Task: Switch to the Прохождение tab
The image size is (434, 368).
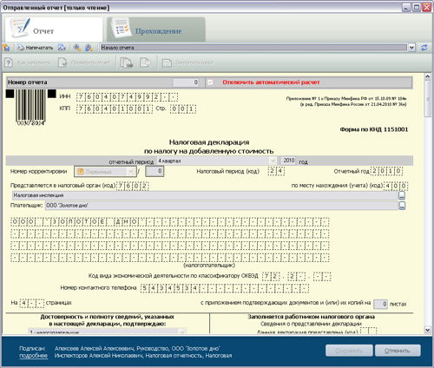Action: coord(156,30)
